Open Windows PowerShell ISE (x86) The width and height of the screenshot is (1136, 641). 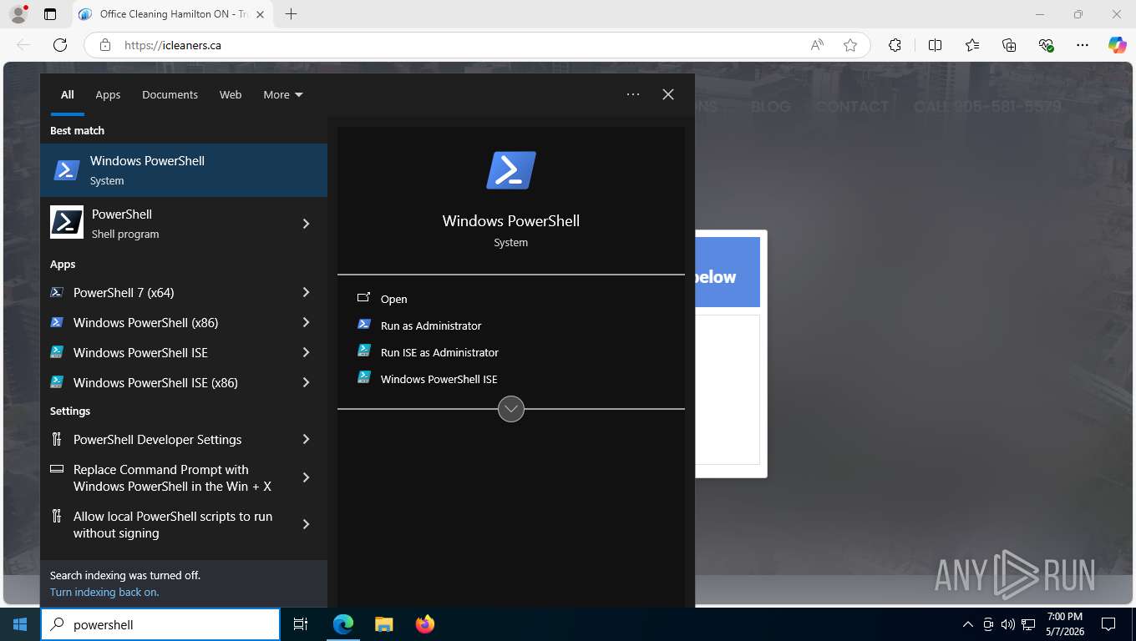coord(164,382)
